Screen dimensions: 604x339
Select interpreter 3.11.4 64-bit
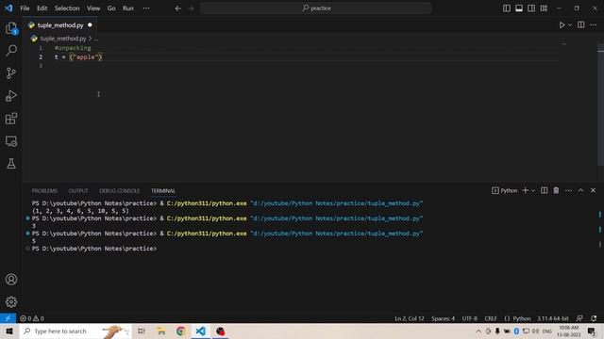pyautogui.click(x=553, y=318)
